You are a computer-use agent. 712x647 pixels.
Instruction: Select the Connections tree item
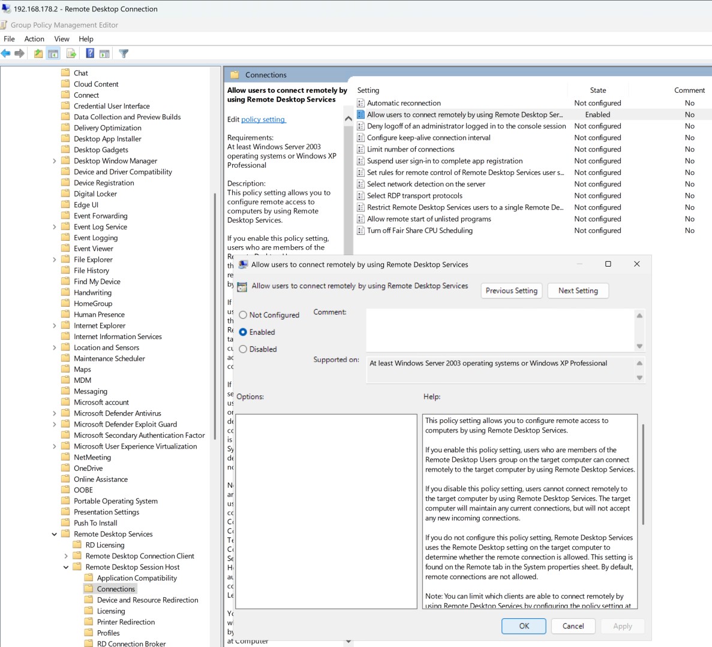[116, 589]
